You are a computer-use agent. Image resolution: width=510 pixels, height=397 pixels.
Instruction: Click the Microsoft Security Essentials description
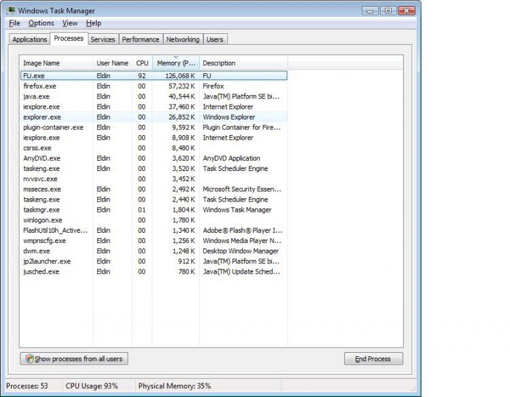(242, 189)
